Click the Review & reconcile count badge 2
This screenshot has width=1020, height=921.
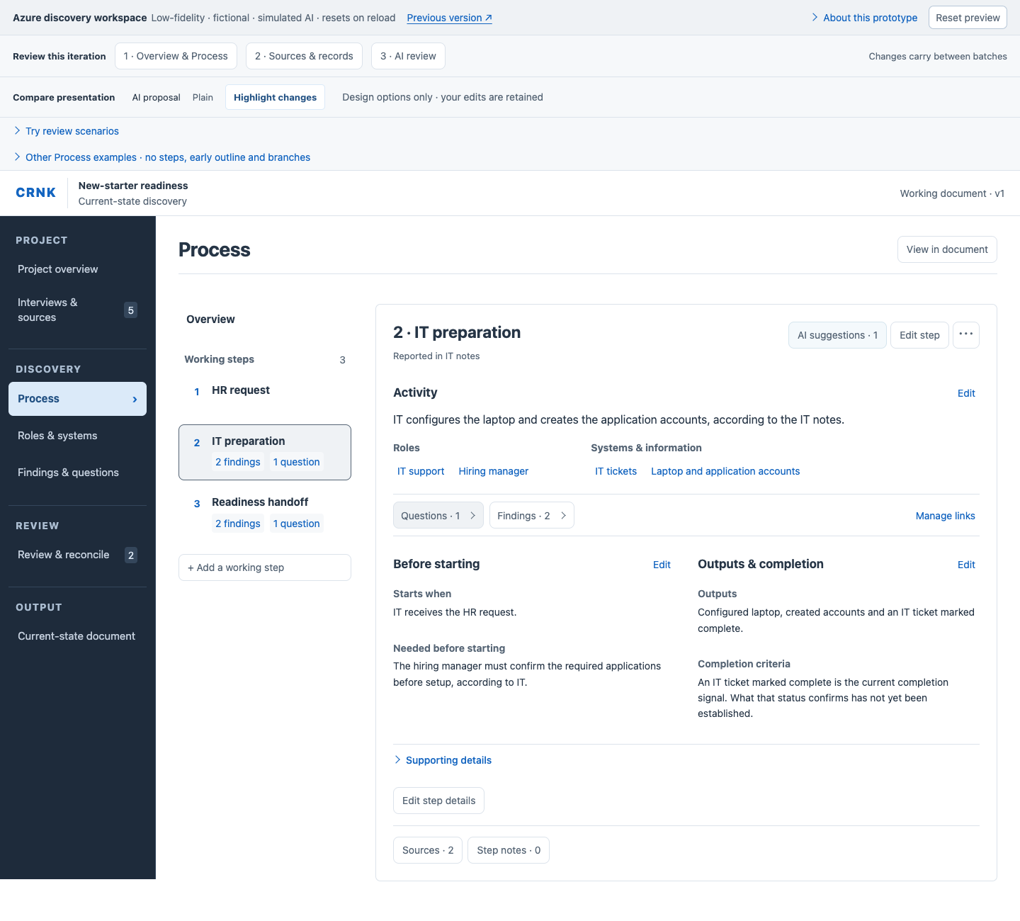[x=130, y=555]
